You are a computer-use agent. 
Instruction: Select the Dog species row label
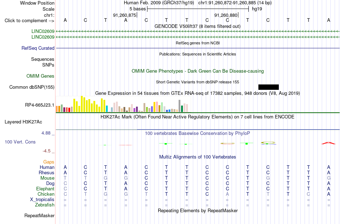50,184
